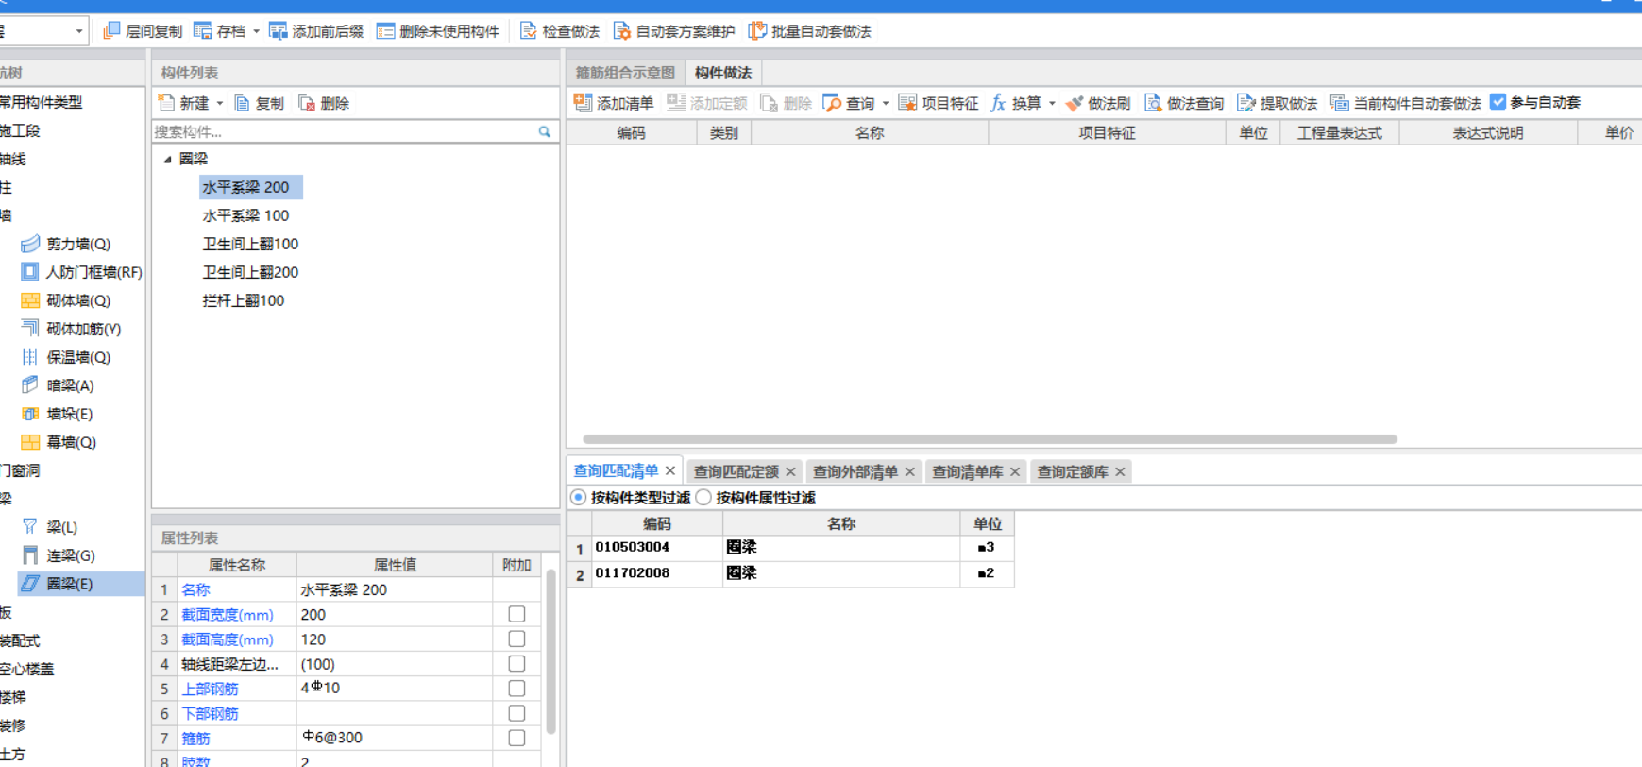Viewport: 1642px width, 767px height.
Task: Select 保温墙(Q) in the sidebar
Action: pyautogui.click(x=78, y=357)
